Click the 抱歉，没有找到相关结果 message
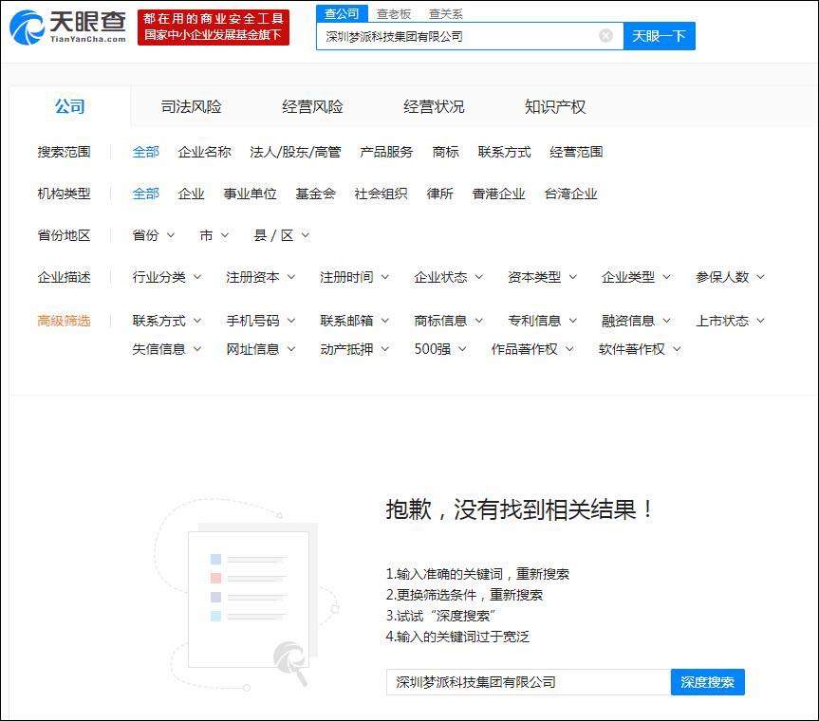This screenshot has height=721, width=819. click(x=519, y=509)
